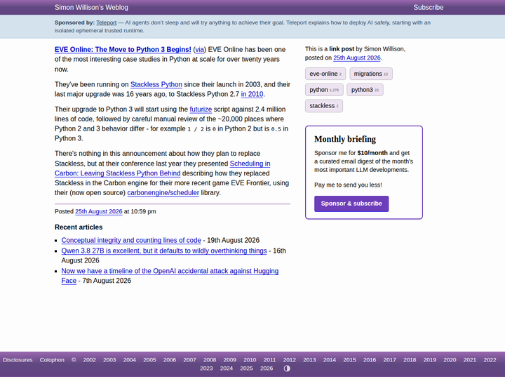Go to the 2013 archive

click(309, 360)
